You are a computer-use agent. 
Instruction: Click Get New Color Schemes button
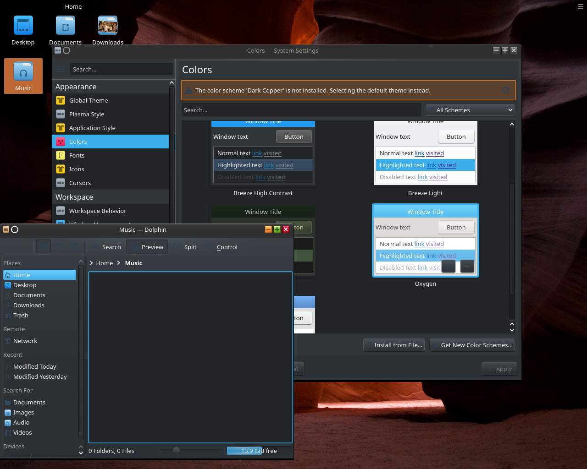[x=472, y=345]
